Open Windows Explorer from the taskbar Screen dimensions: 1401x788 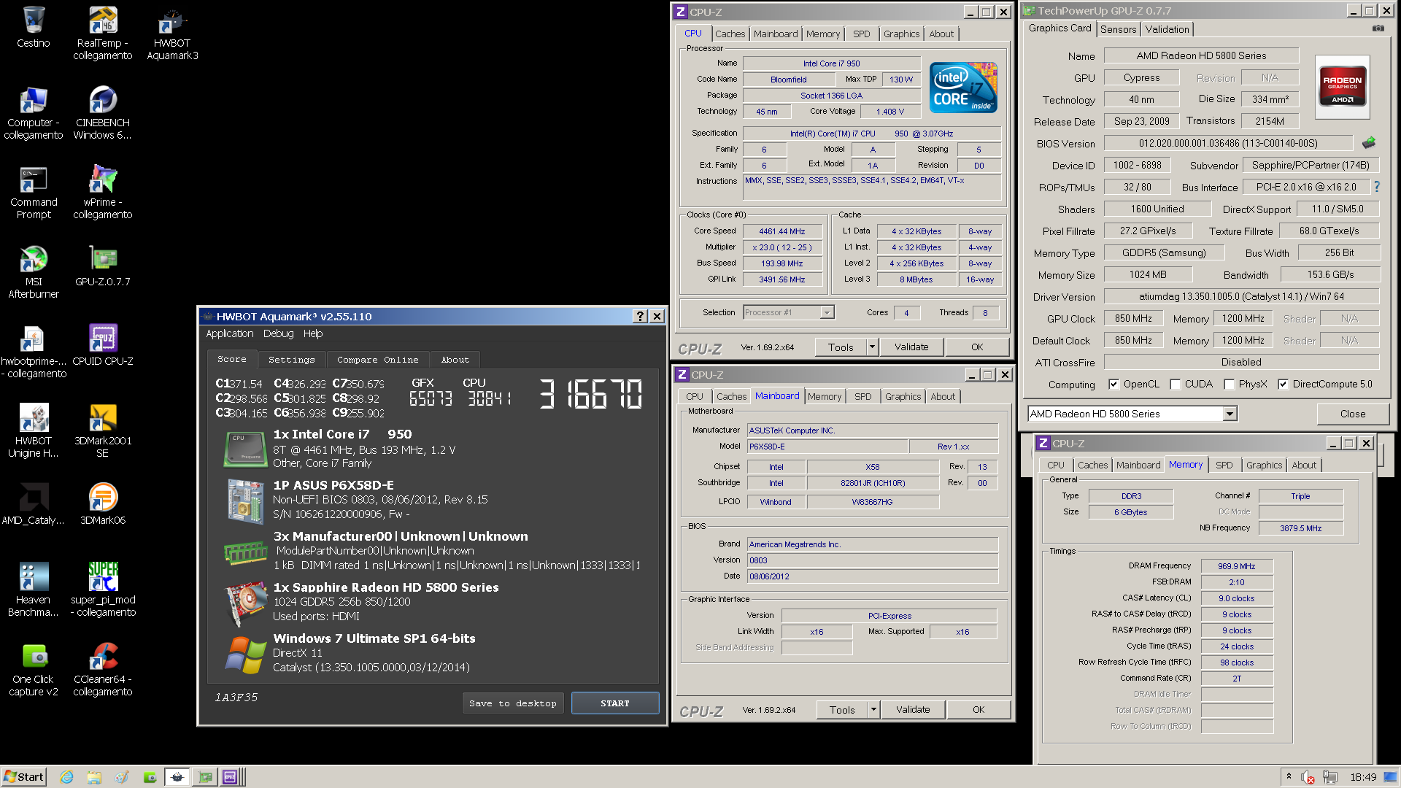coord(94,777)
